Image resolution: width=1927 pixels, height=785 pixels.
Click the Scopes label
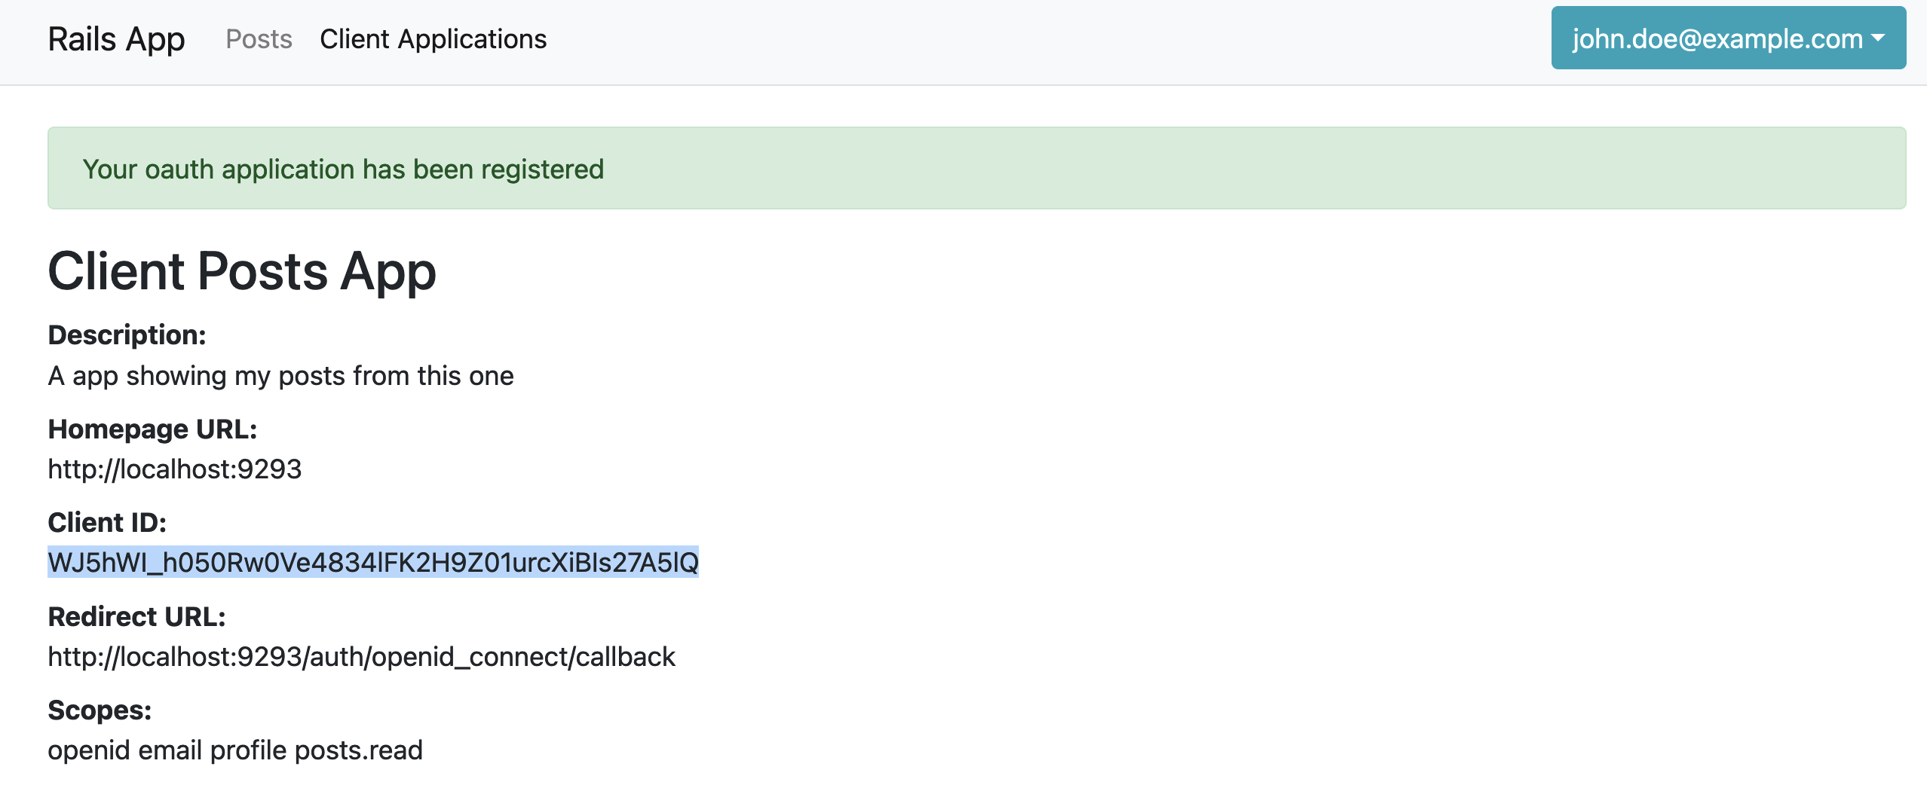[100, 710]
